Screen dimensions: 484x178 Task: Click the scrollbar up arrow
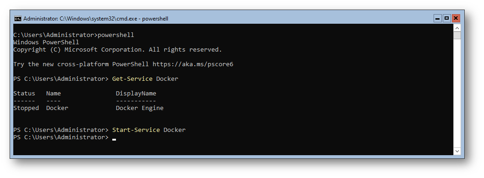tap(457, 28)
